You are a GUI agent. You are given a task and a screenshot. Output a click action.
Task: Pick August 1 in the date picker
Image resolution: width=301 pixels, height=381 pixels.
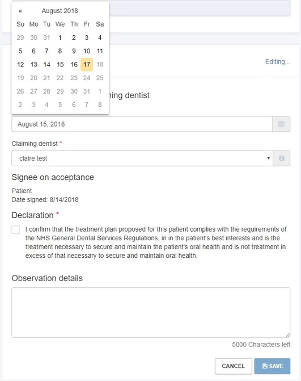pos(60,37)
